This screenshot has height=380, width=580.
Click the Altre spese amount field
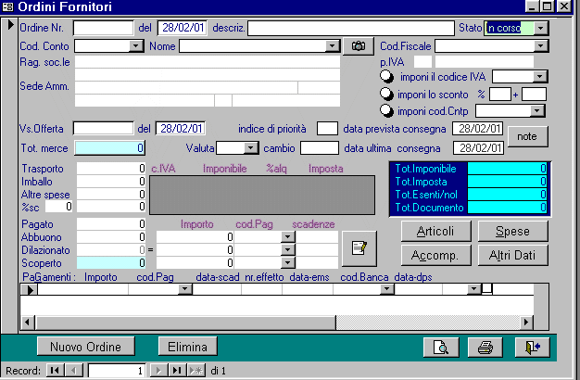tap(111, 195)
